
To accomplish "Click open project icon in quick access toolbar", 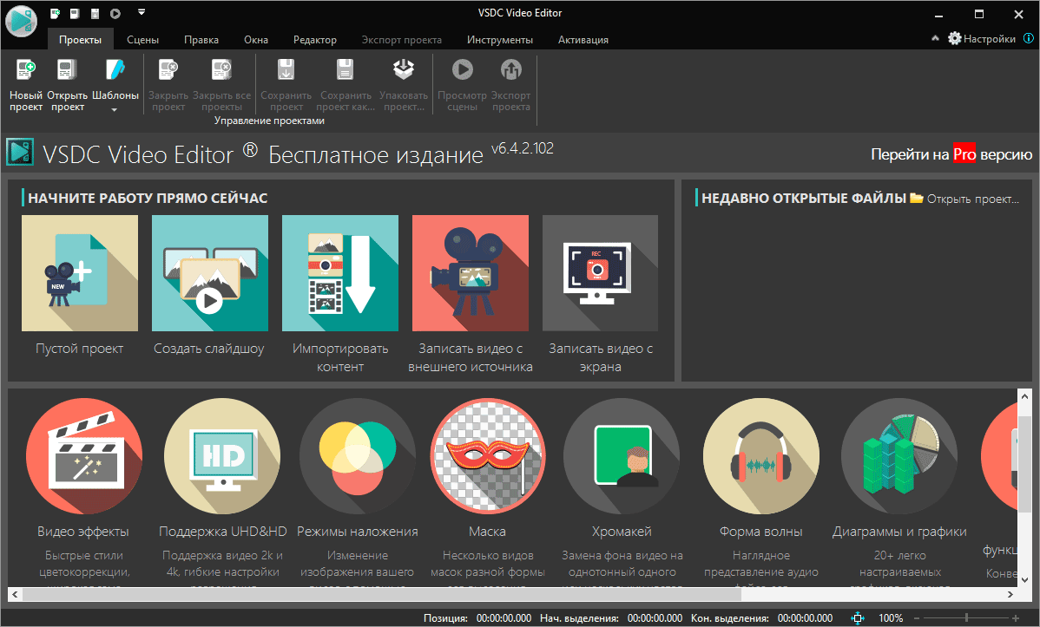I will coord(75,13).
